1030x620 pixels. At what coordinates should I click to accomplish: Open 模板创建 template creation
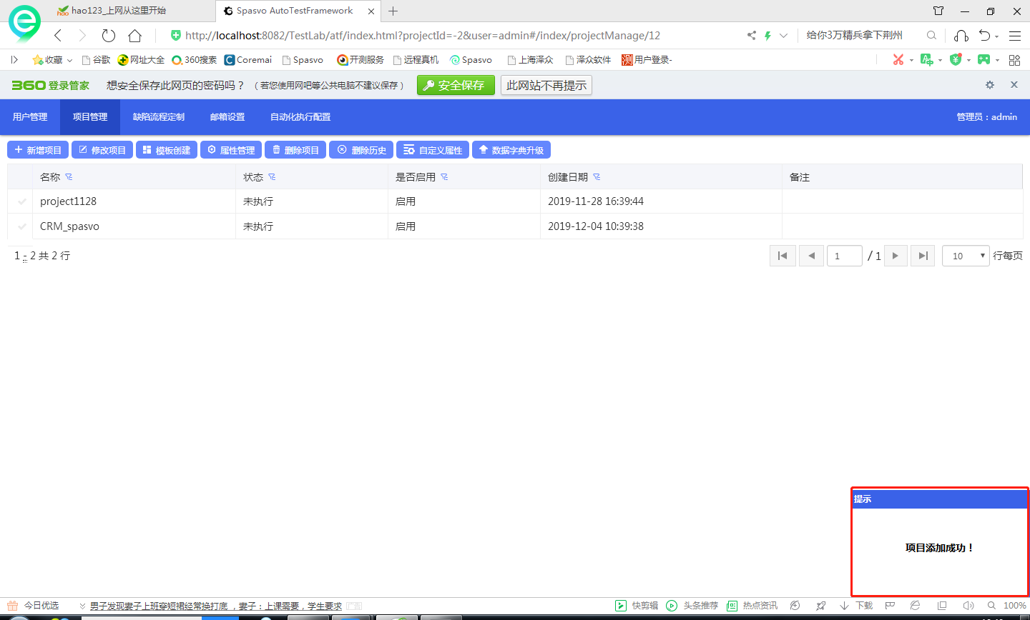pos(167,150)
